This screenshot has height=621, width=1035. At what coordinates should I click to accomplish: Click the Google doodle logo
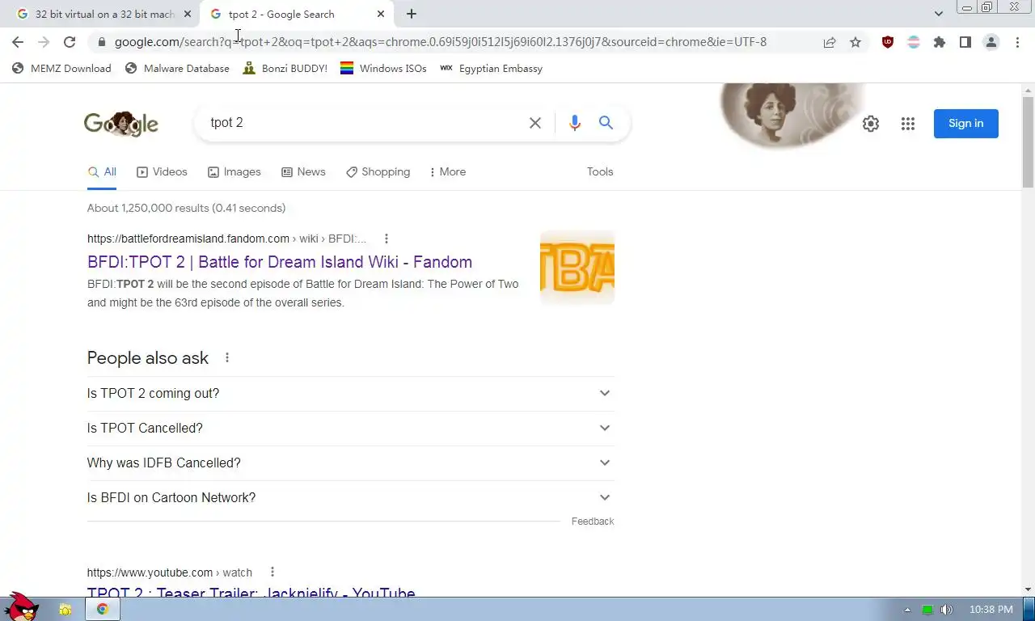tap(121, 124)
